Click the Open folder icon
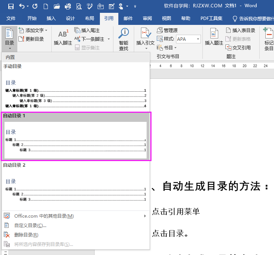 point(57,6)
